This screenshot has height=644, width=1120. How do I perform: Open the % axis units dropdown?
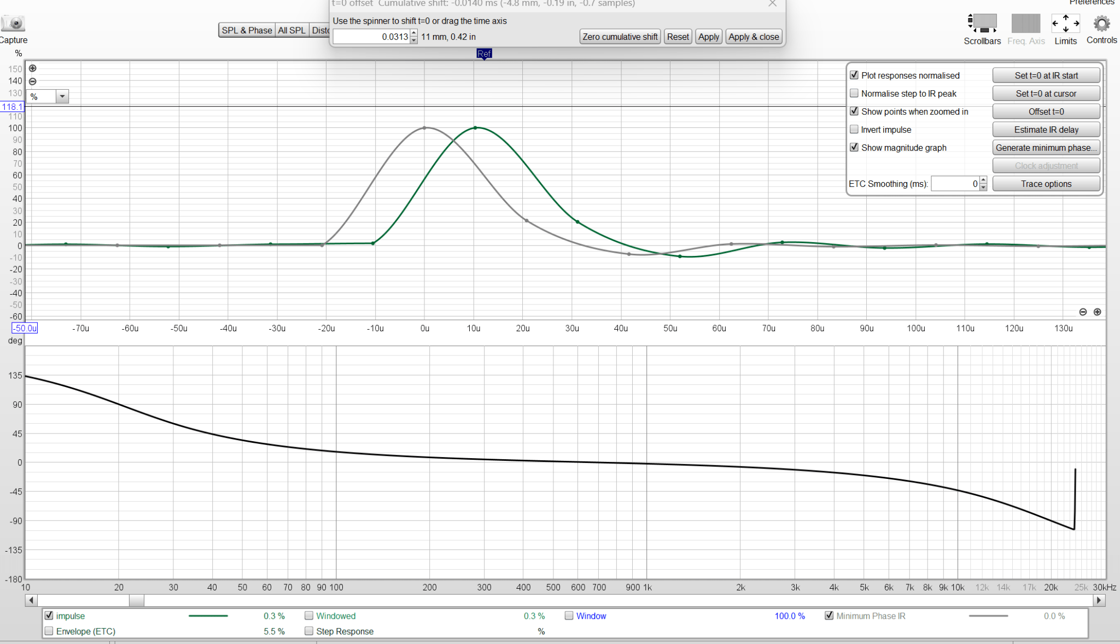(62, 97)
